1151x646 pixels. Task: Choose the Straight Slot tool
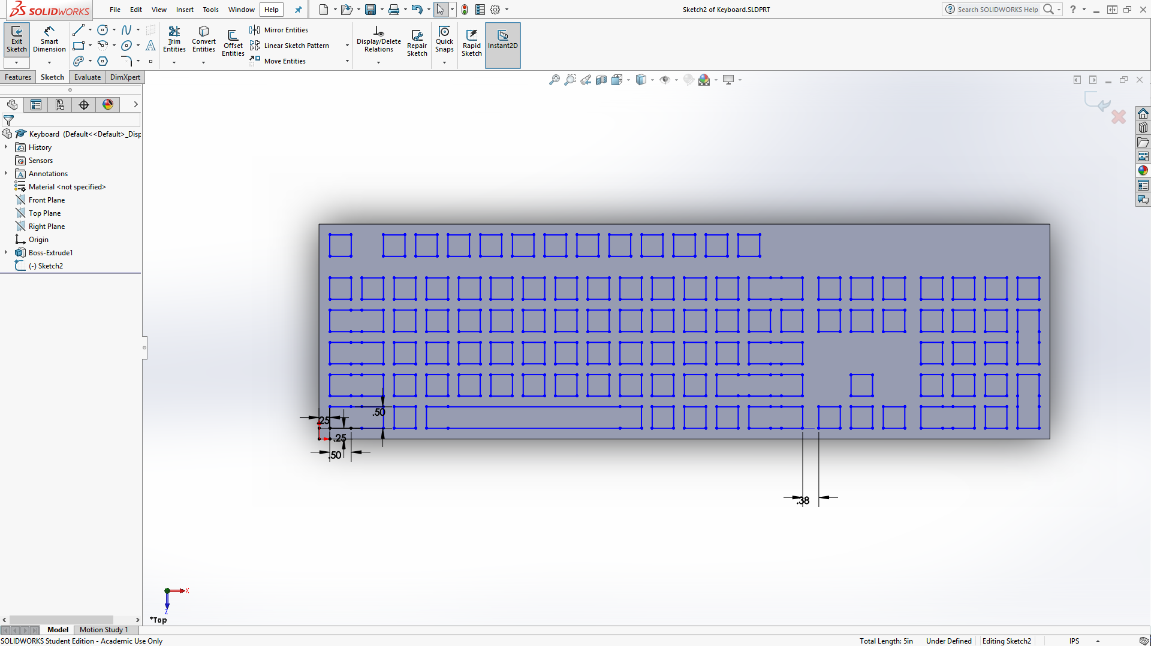79,61
